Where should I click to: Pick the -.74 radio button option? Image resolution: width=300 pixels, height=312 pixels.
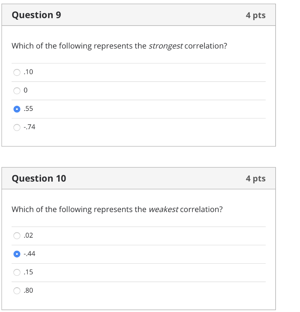(17, 127)
